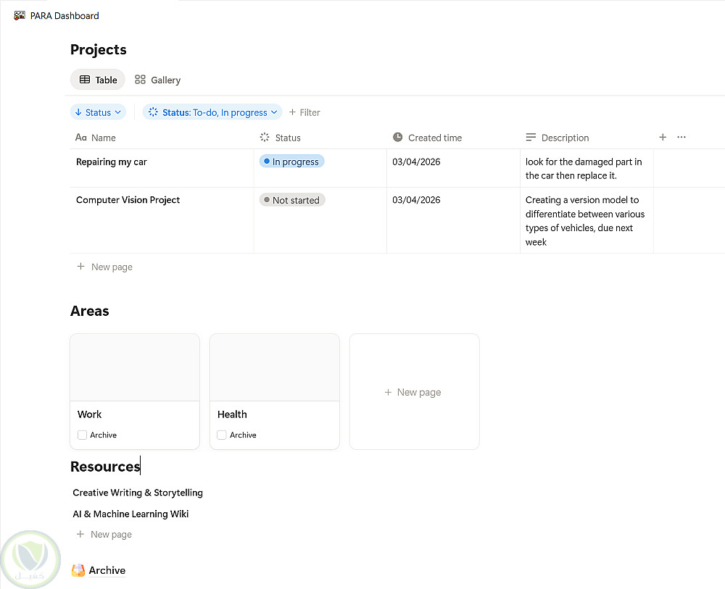This screenshot has height=589, width=725.
Task: Switch to the Table view tab
Action: [98, 80]
